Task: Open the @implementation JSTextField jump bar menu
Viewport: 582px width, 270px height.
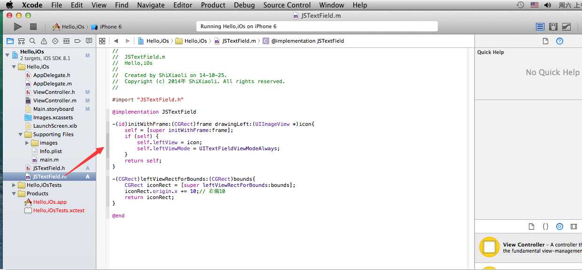Action: (303, 41)
